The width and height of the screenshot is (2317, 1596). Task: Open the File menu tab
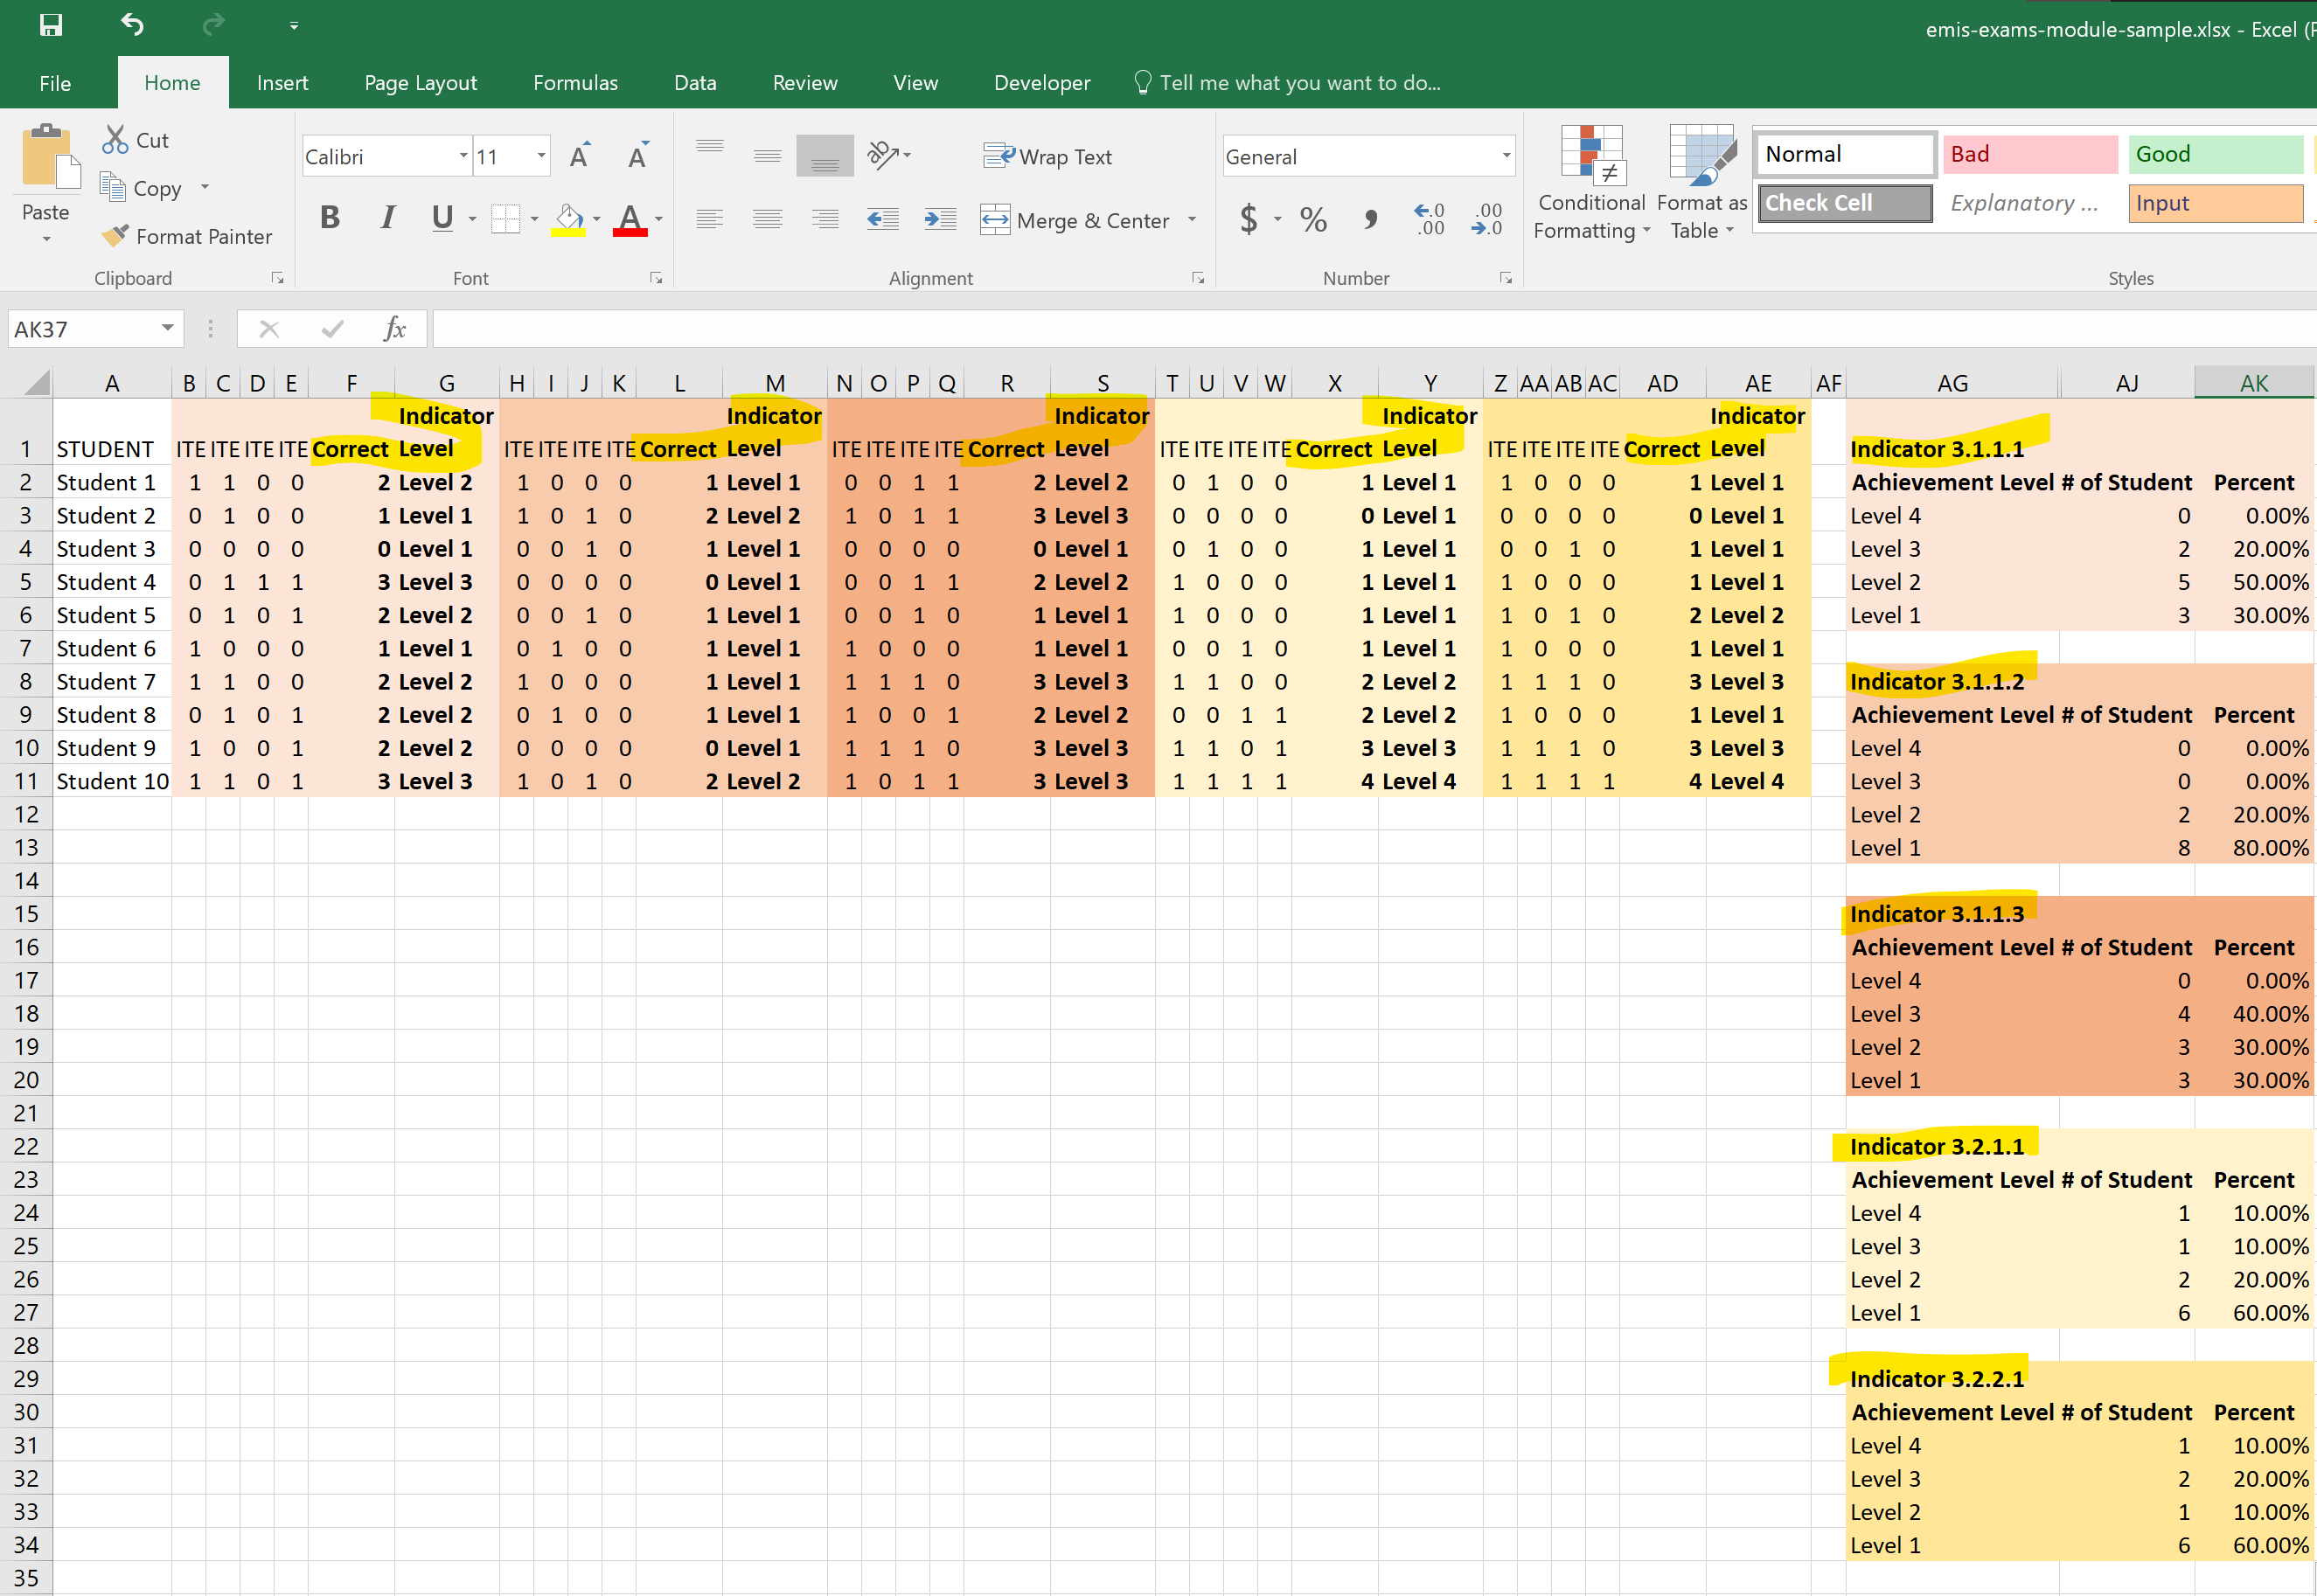click(55, 83)
